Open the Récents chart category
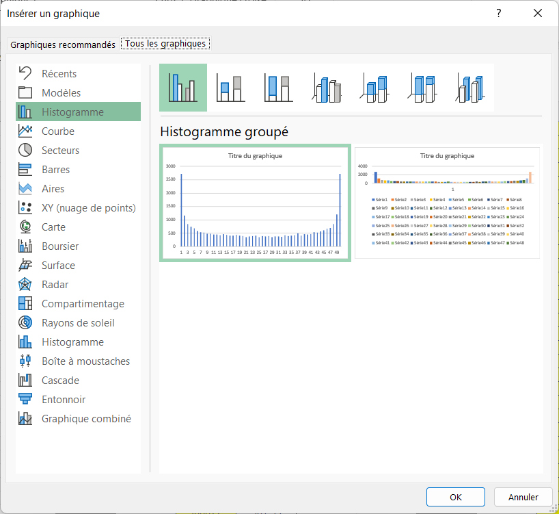559x514 pixels. pos(78,73)
